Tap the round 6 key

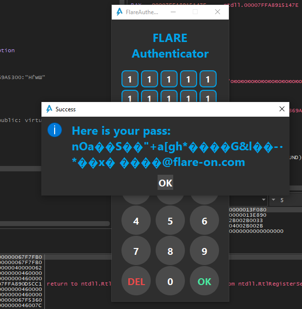coord(204,221)
